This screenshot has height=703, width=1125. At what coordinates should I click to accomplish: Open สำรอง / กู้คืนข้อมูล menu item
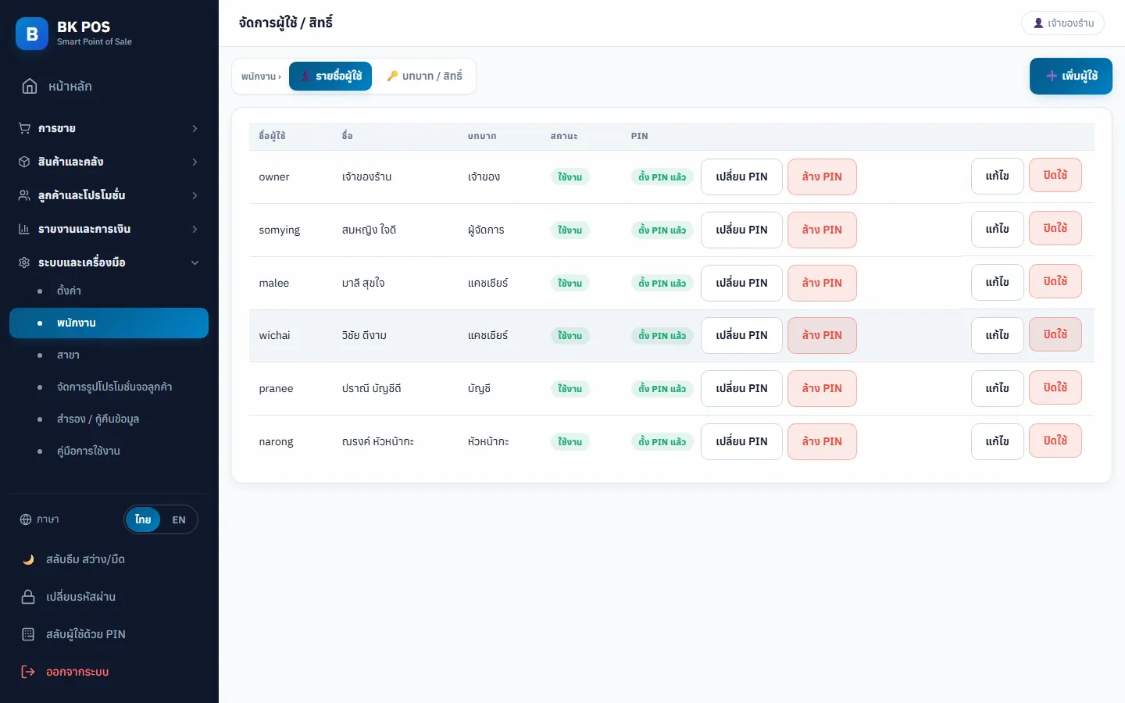coord(109,419)
